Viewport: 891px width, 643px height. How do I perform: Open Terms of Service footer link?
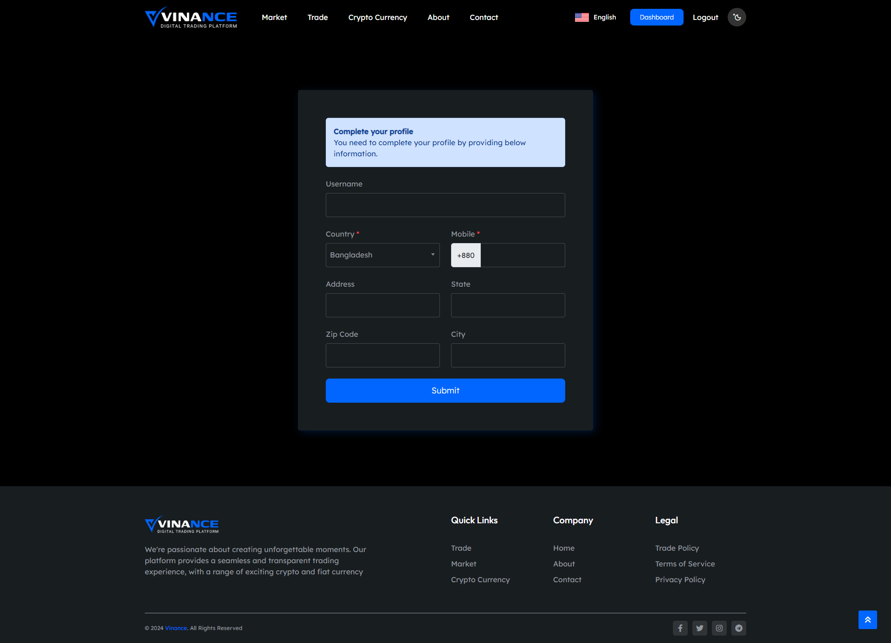tap(684, 564)
